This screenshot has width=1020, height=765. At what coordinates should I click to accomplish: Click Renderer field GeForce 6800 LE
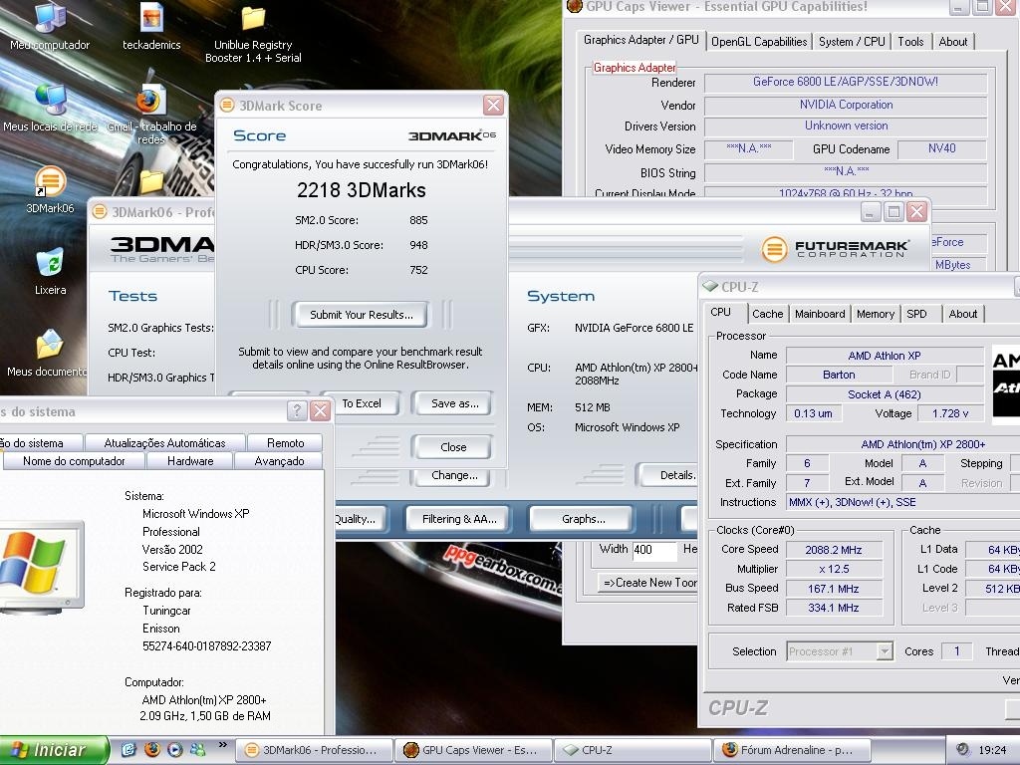tap(845, 82)
